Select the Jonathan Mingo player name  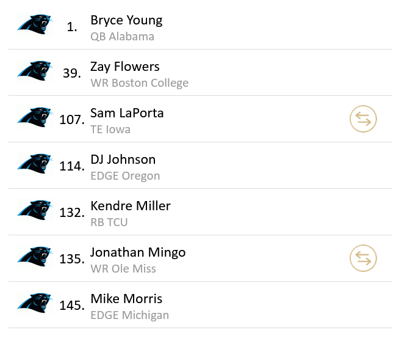[x=138, y=253]
